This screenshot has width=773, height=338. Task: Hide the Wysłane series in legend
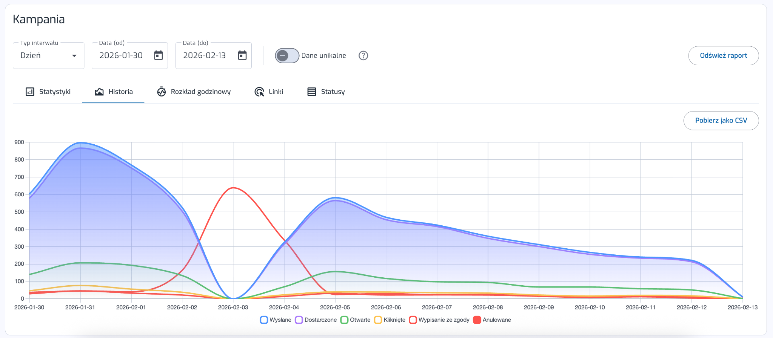pyautogui.click(x=276, y=320)
